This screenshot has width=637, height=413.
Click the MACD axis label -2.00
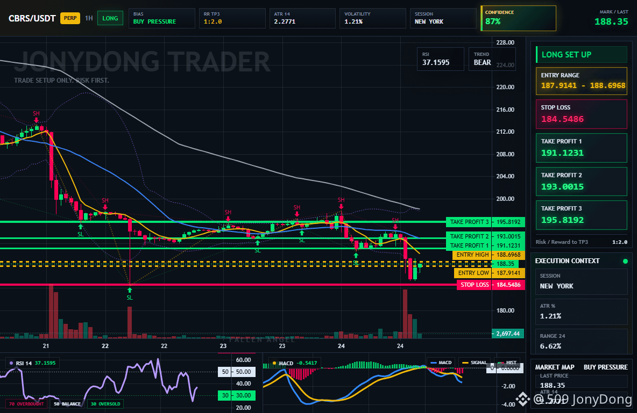(x=508, y=386)
